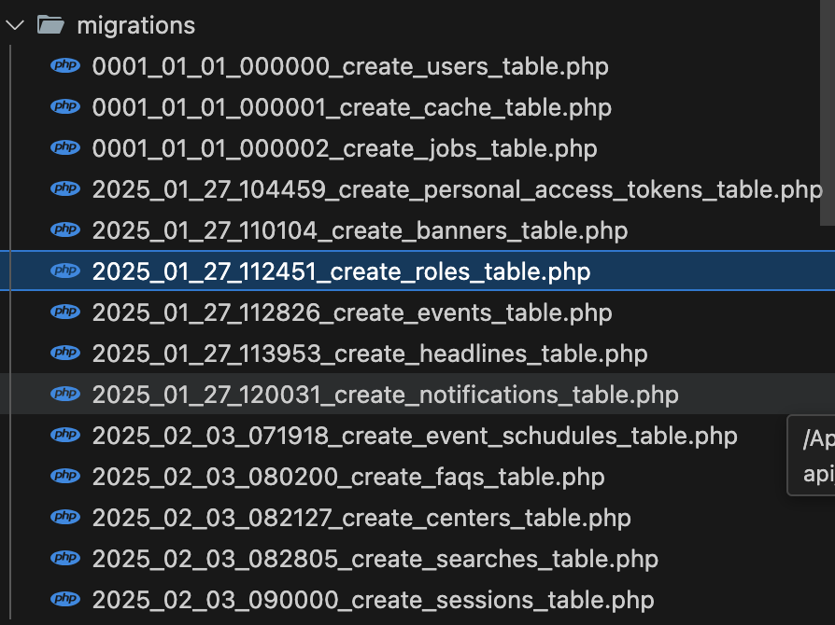Select create_notifications_table.php file
The height and width of the screenshot is (625, 835).
click(385, 395)
